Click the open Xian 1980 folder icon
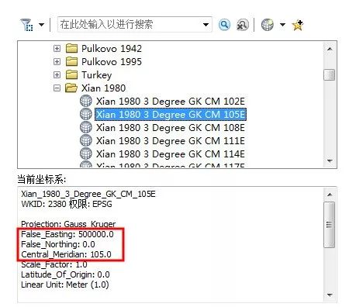349x307 pixels. (x=71, y=88)
